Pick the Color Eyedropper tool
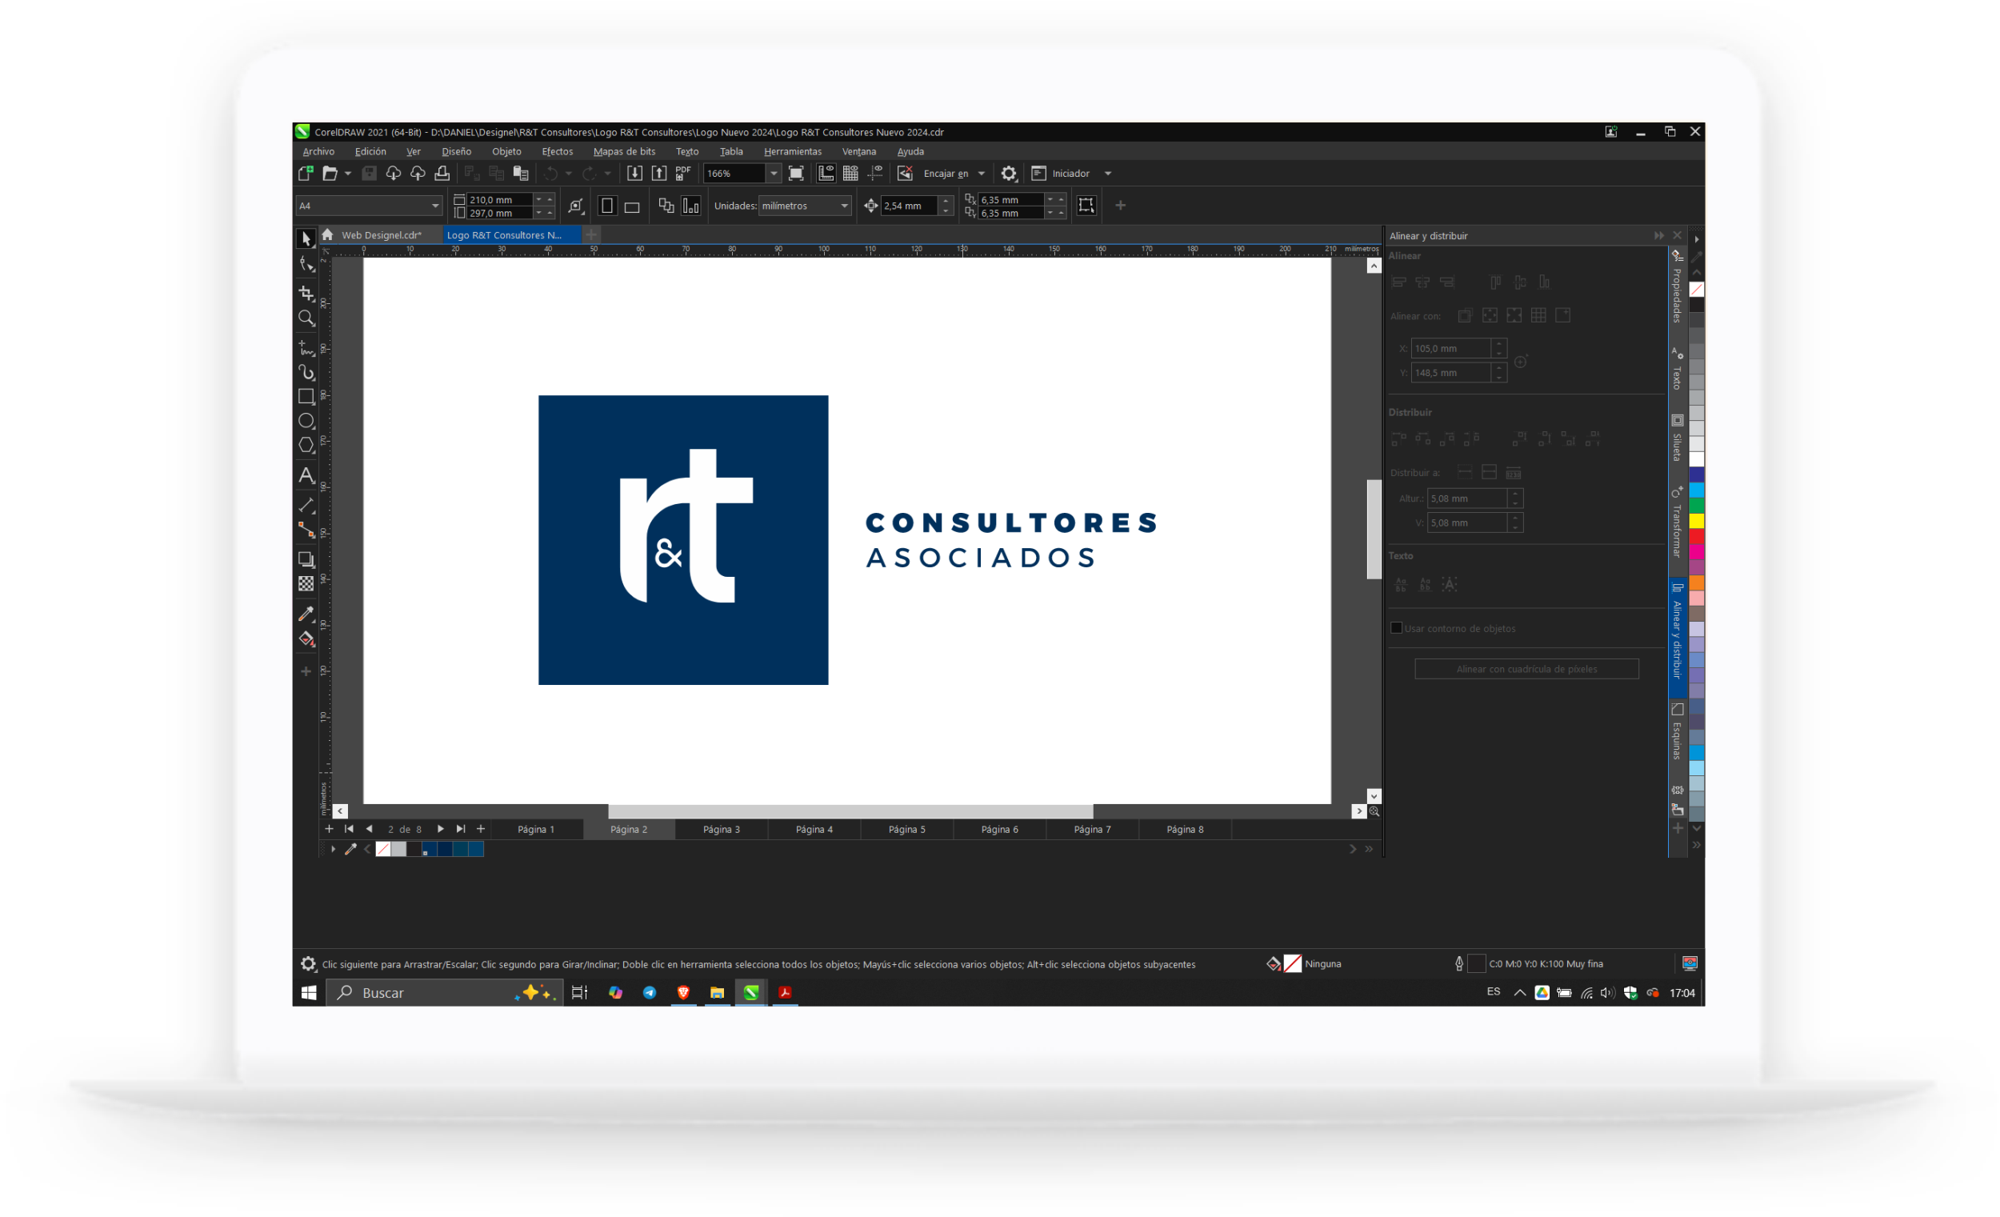Image resolution: width=2000 pixels, height=1217 pixels. [x=306, y=613]
